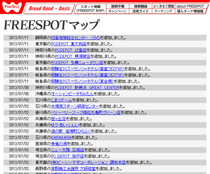Click the FREESPOTマップ heading

52,25
